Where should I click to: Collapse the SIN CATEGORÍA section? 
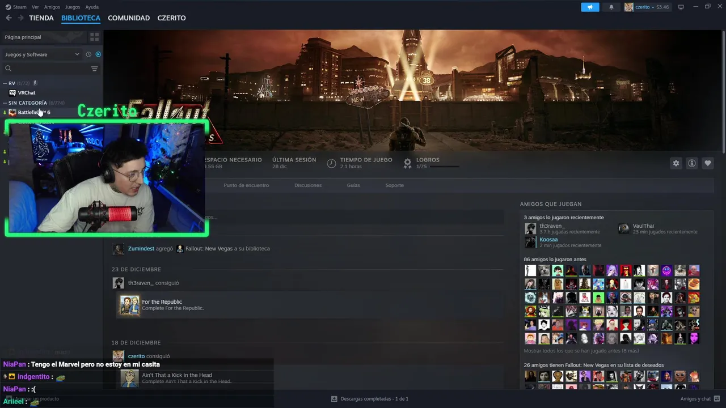(5, 103)
